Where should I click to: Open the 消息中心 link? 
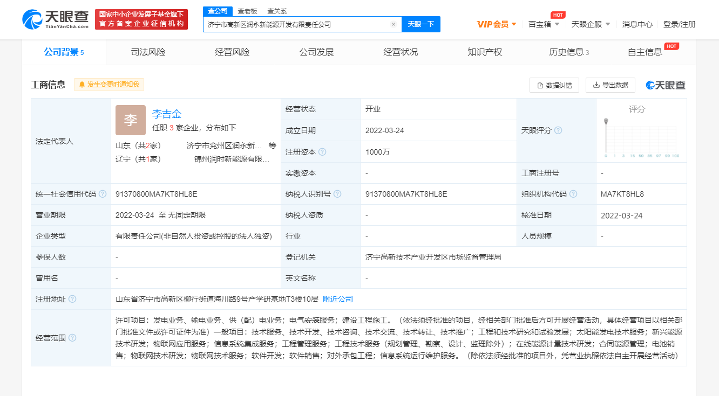coord(637,24)
